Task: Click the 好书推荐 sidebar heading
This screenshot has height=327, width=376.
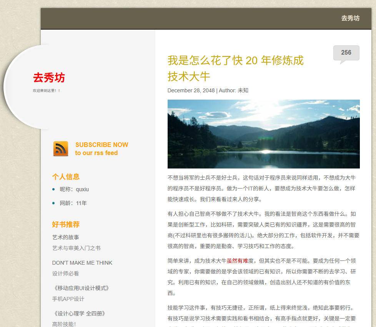Action: [66, 225]
